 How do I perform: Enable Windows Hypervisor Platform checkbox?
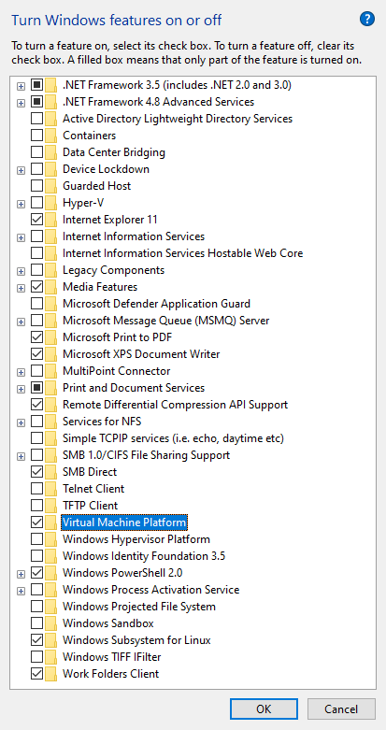[36, 538]
